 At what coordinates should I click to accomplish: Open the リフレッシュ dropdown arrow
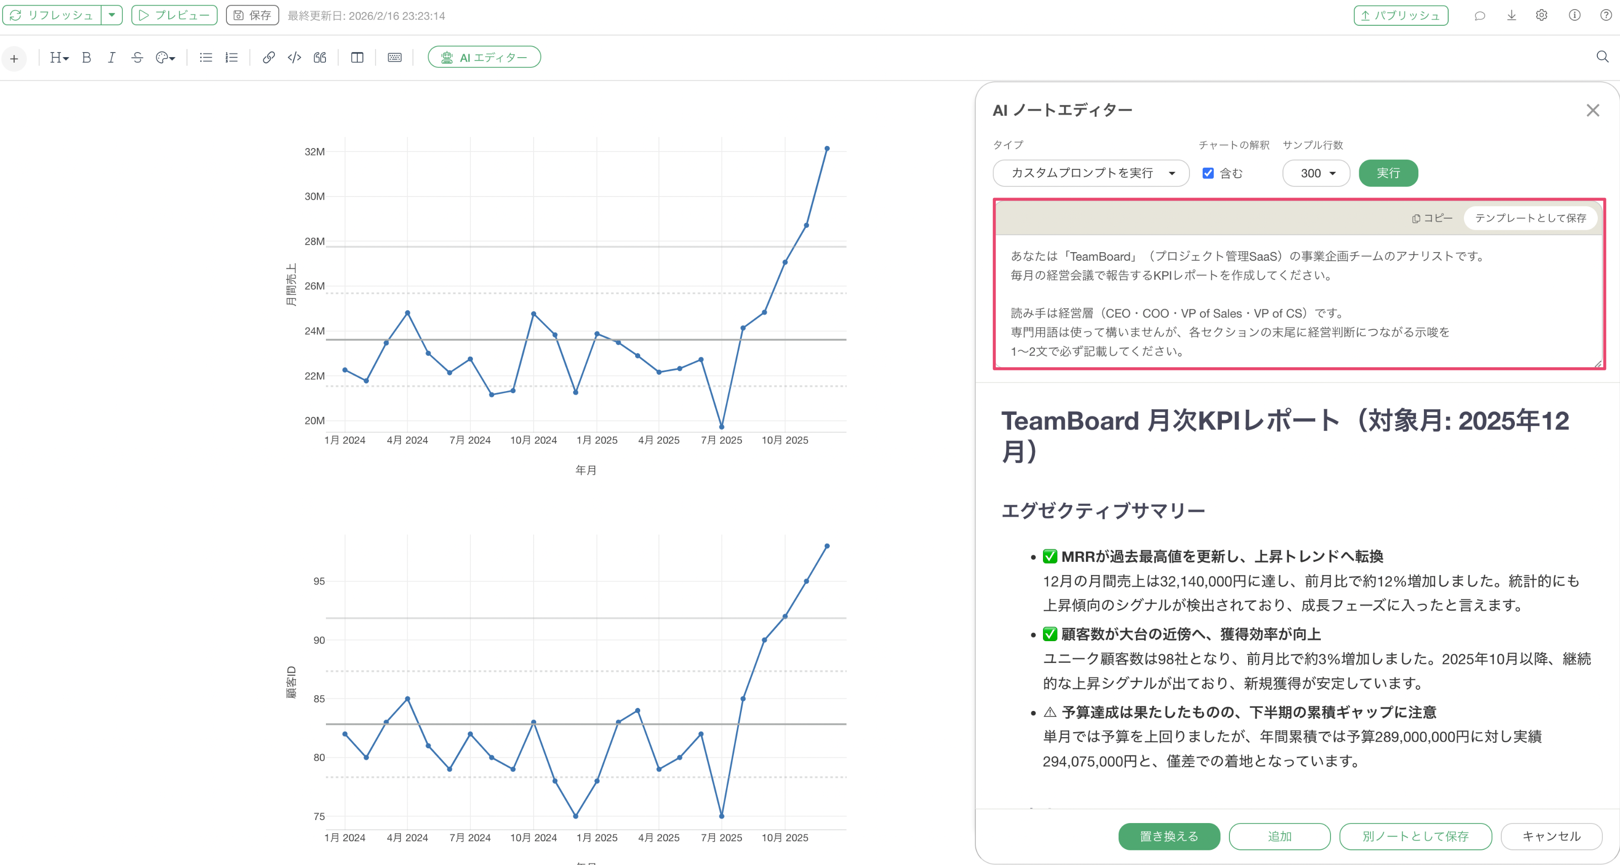112,15
